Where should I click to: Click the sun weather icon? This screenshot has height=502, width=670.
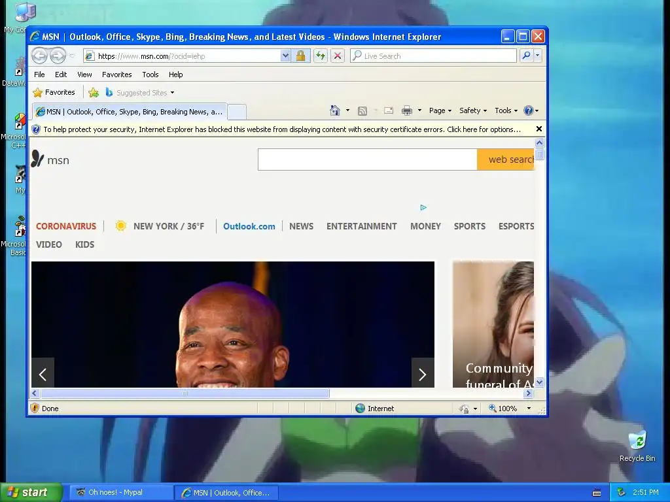pyautogui.click(x=121, y=226)
